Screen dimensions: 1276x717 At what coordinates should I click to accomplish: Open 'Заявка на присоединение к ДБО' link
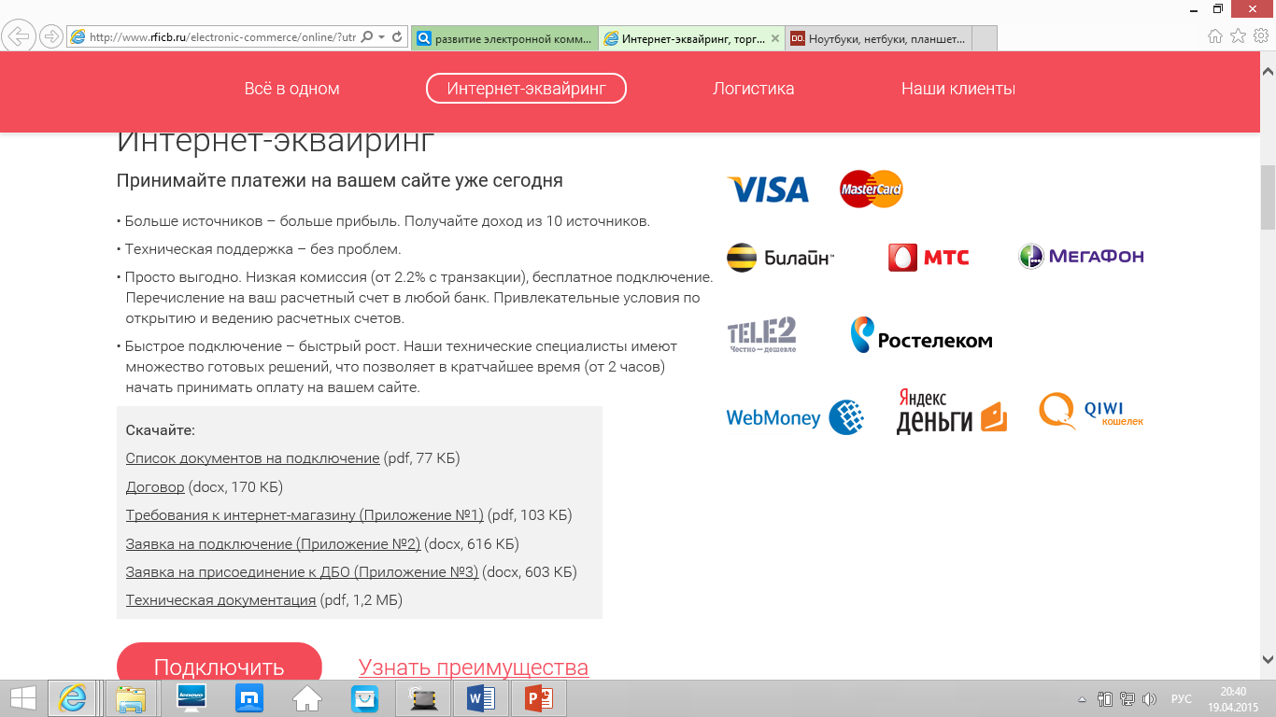[302, 572]
